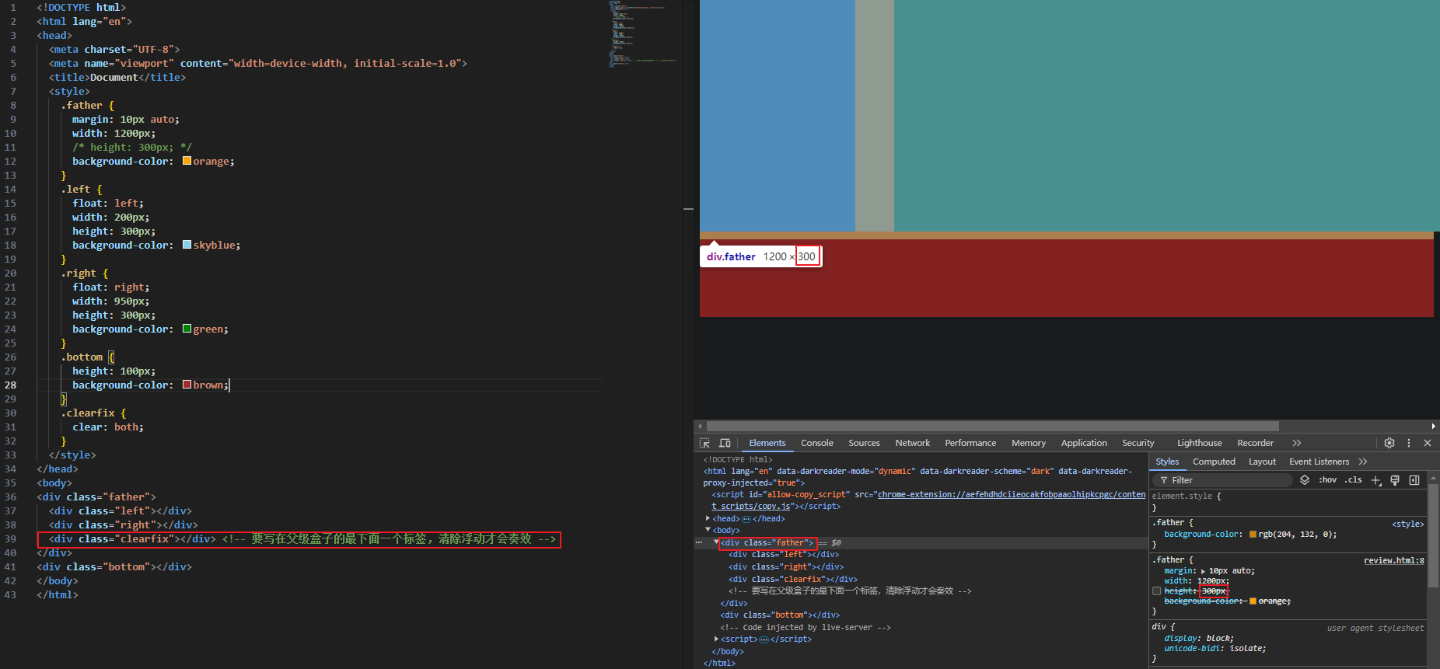Click the brown color swatch in editor
This screenshot has width=1440, height=669.
tap(187, 385)
